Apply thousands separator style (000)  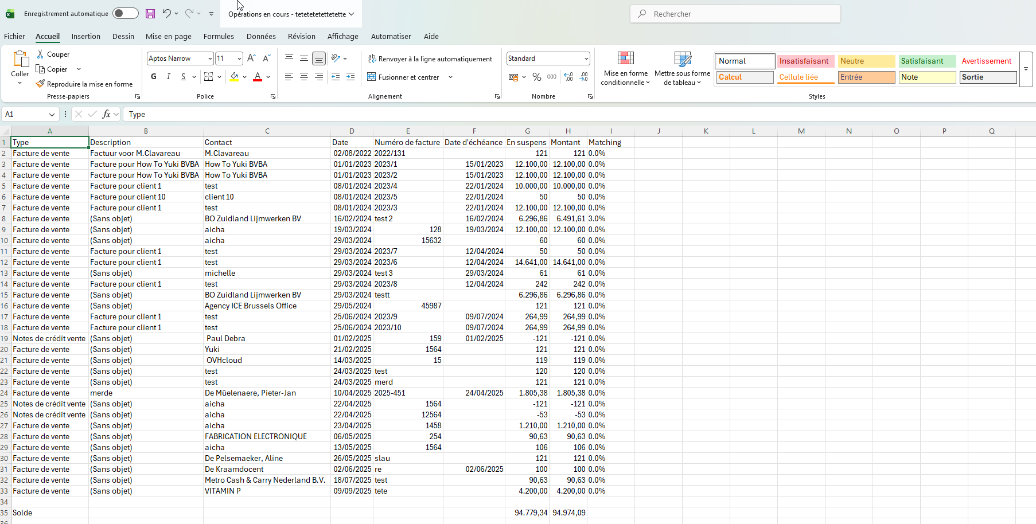click(552, 77)
